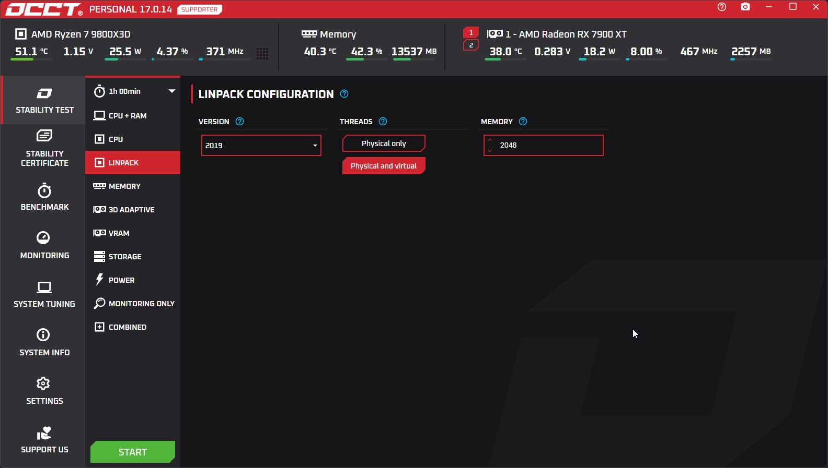Image resolution: width=828 pixels, height=468 pixels.
Task: Click the Radeon RX 7900 XT GPU icon
Action: pyautogui.click(x=495, y=34)
